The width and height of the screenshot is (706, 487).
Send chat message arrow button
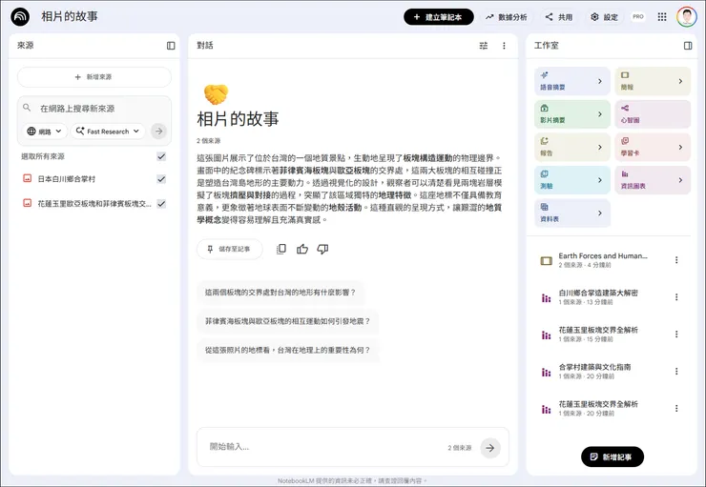coord(489,448)
